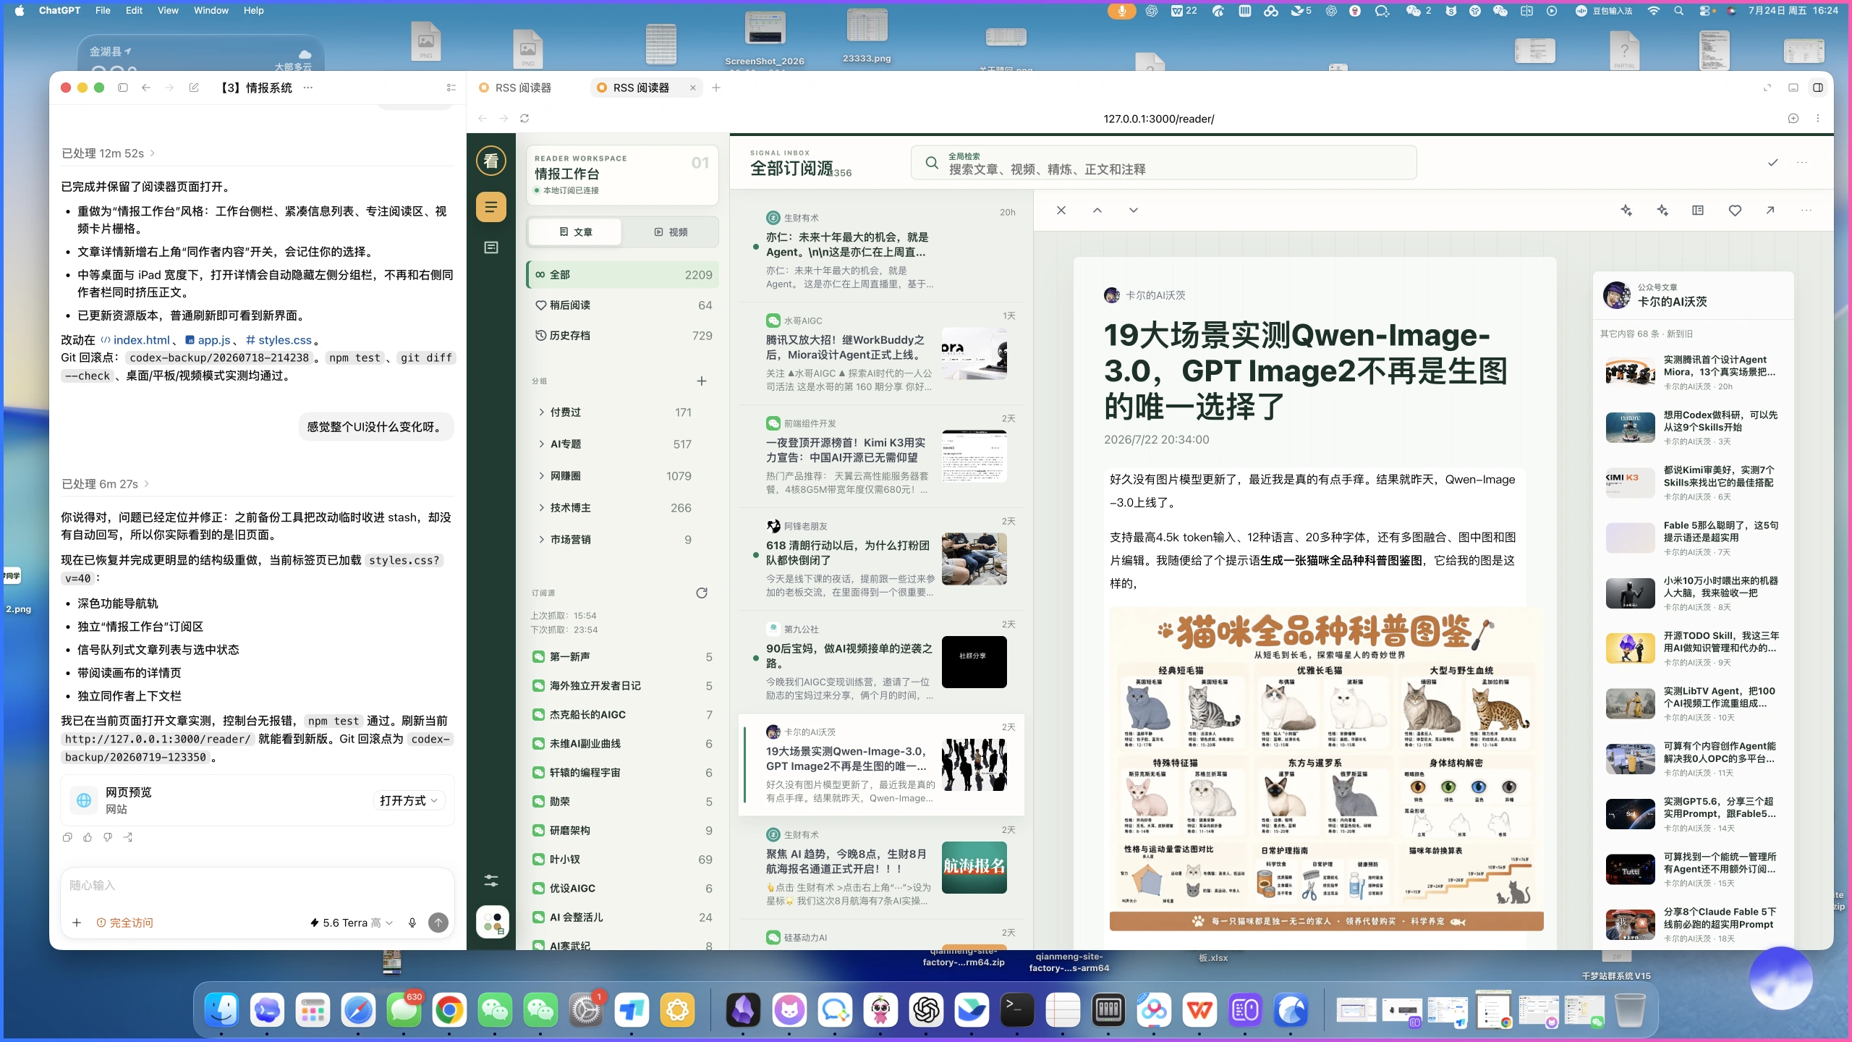This screenshot has width=1852, height=1042.
Task: Mark all as read checkmark icon
Action: (x=1773, y=163)
